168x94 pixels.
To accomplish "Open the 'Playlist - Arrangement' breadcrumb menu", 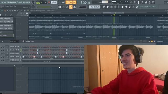I will [37, 11].
